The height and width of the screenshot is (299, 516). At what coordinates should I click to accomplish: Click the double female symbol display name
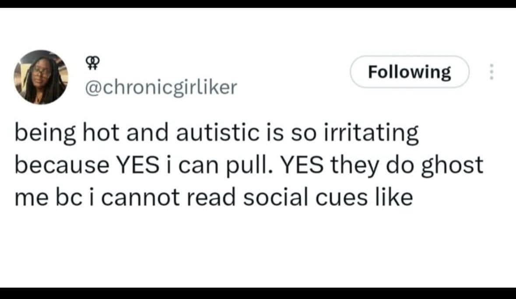pyautogui.click(x=91, y=65)
